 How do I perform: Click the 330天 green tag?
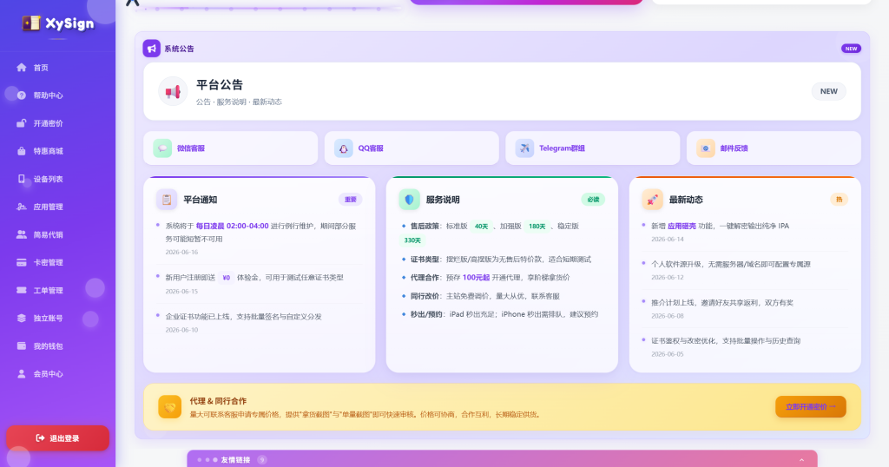412,240
